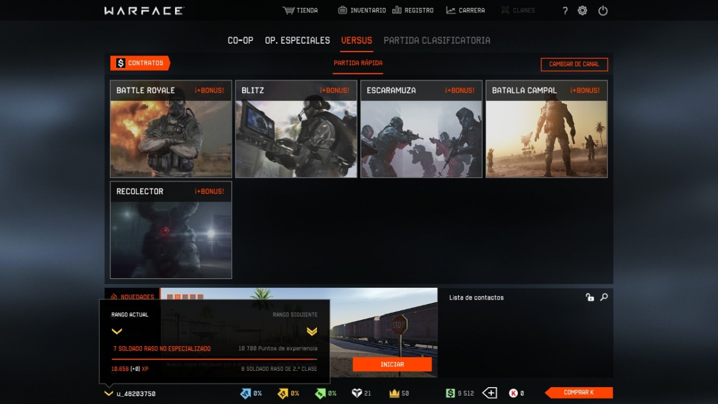Open the help question mark icon
718x404 pixels.
pos(565,11)
